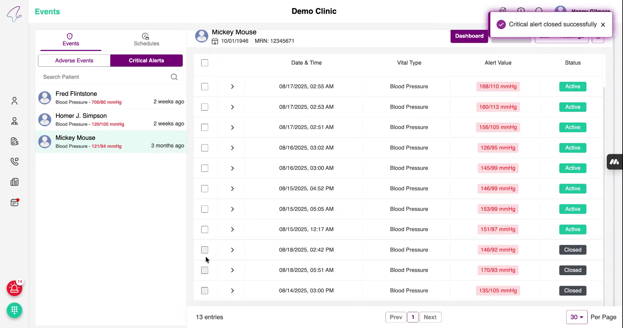This screenshot has width=623, height=328.
Task: Open the calendar icon with notification dot
Action: point(14,202)
